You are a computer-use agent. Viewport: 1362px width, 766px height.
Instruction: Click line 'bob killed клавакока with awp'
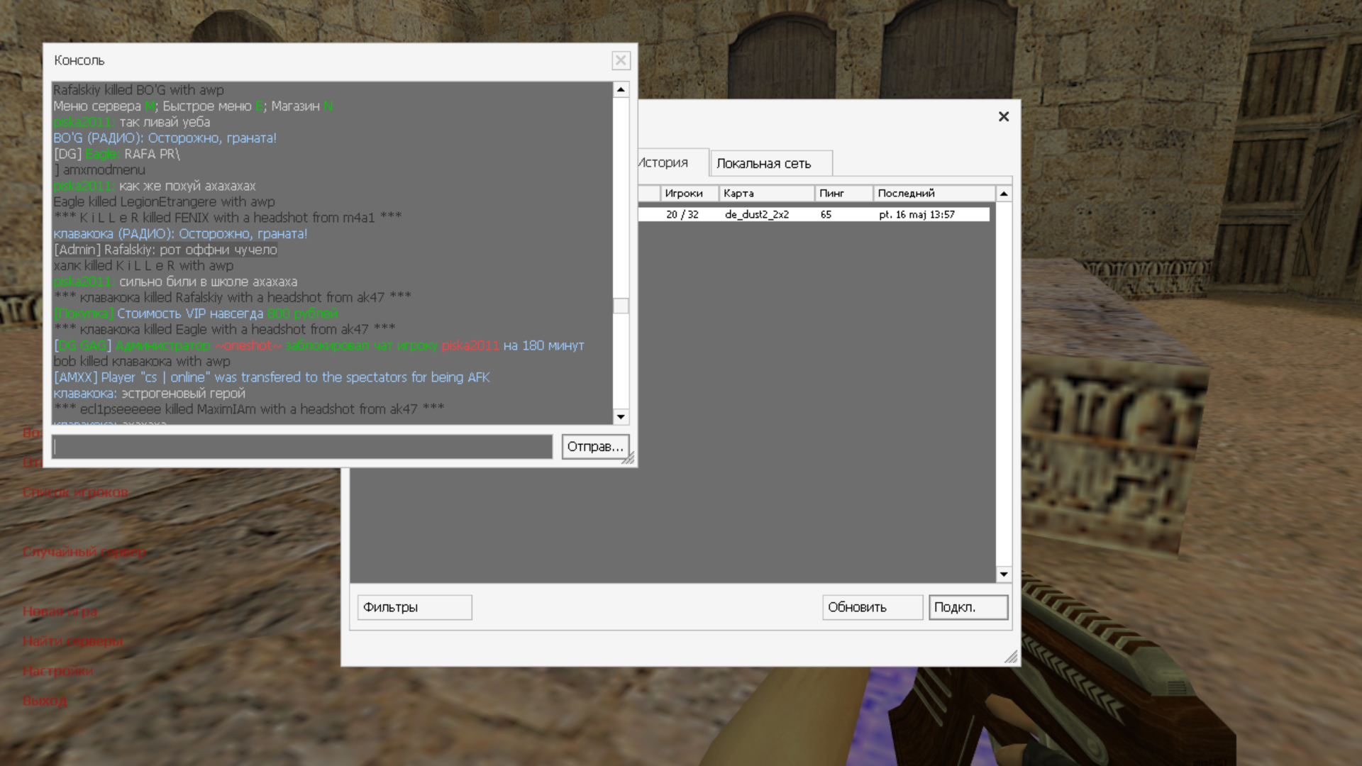point(142,362)
